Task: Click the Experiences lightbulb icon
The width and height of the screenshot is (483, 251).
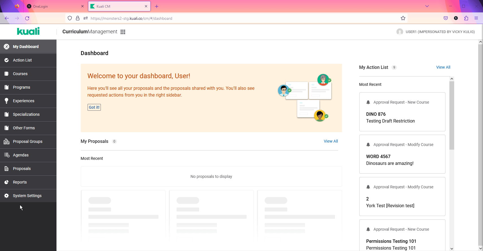Action: click(x=6, y=101)
